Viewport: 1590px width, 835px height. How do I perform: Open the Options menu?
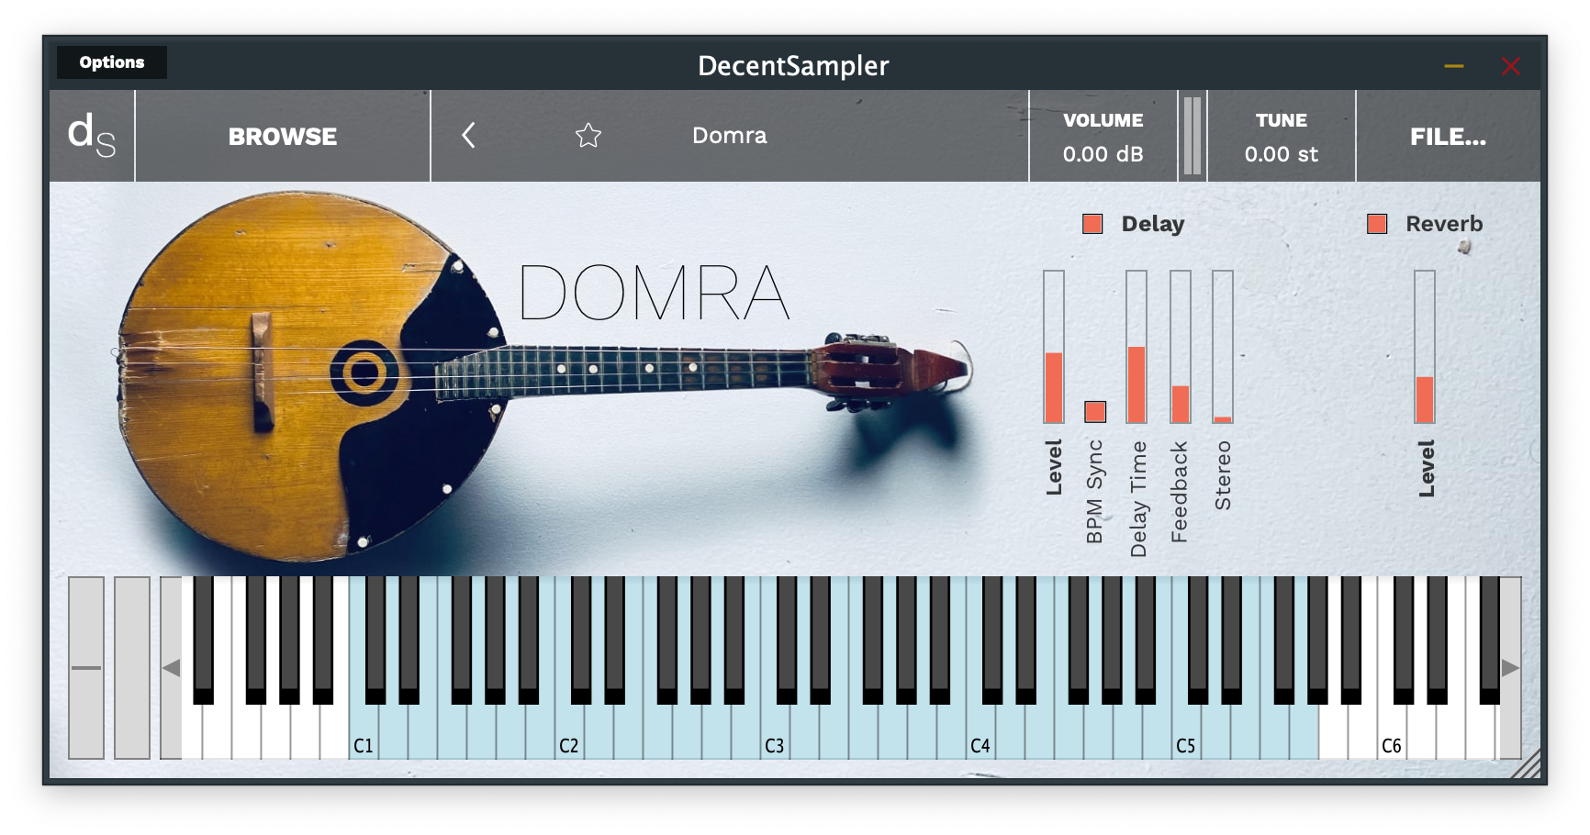point(112,62)
